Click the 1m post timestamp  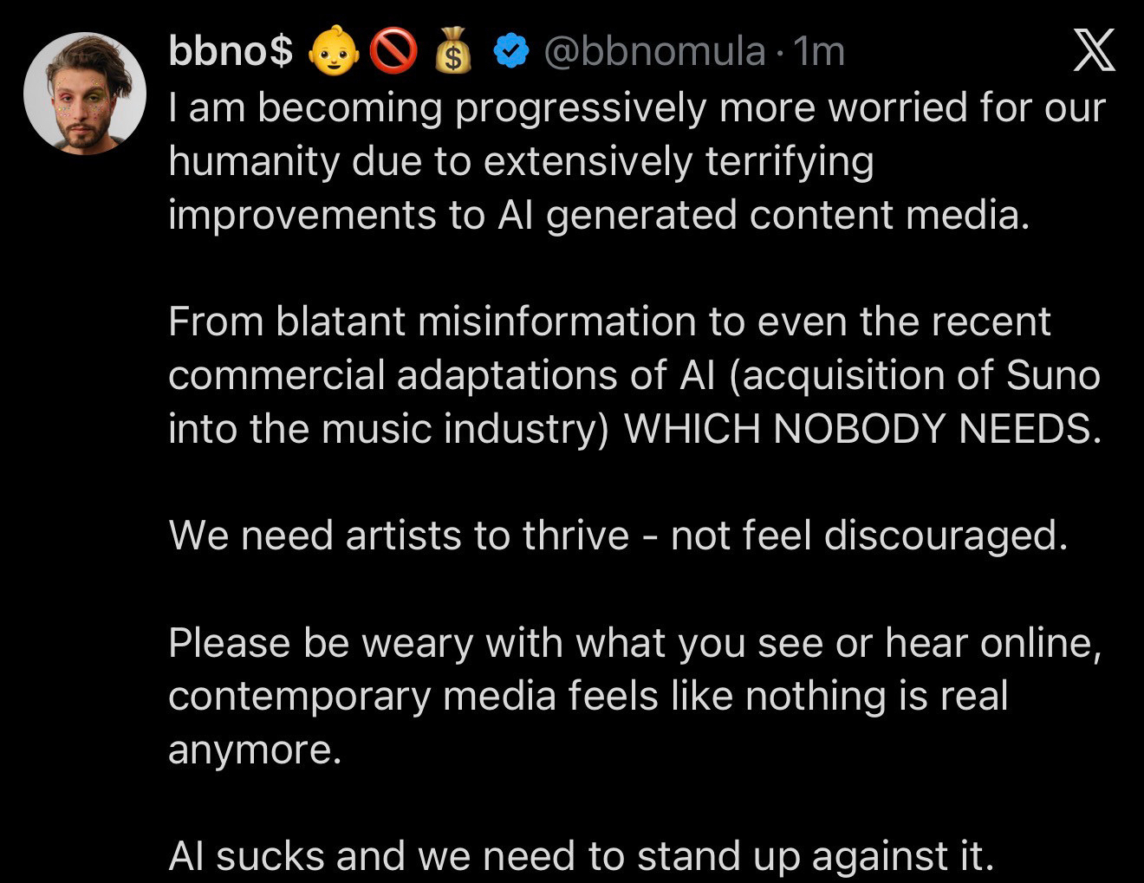pos(819,53)
